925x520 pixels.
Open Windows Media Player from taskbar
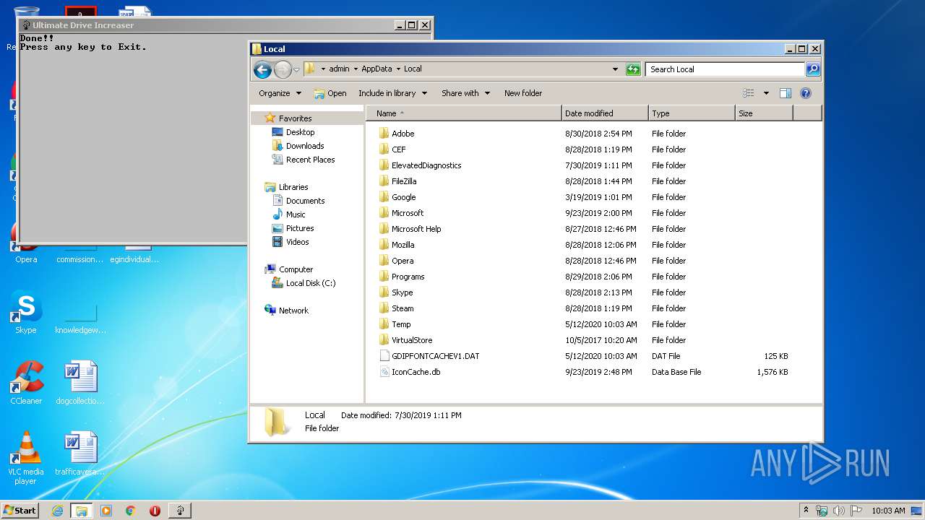[x=106, y=511]
